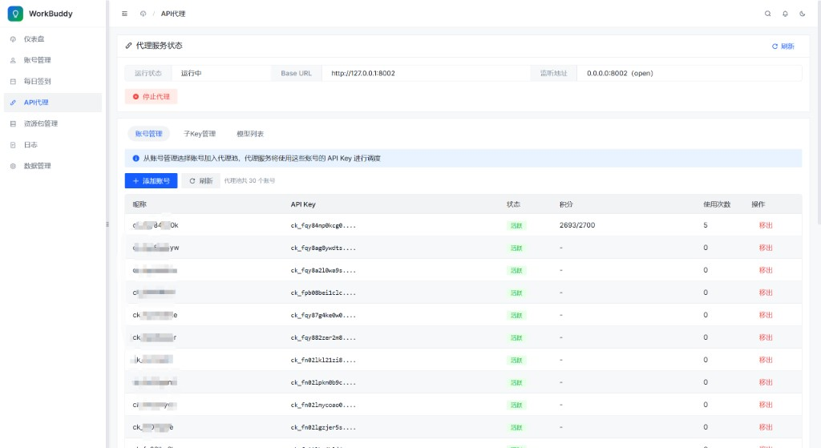Open 数据管理 in the sidebar

52,166
